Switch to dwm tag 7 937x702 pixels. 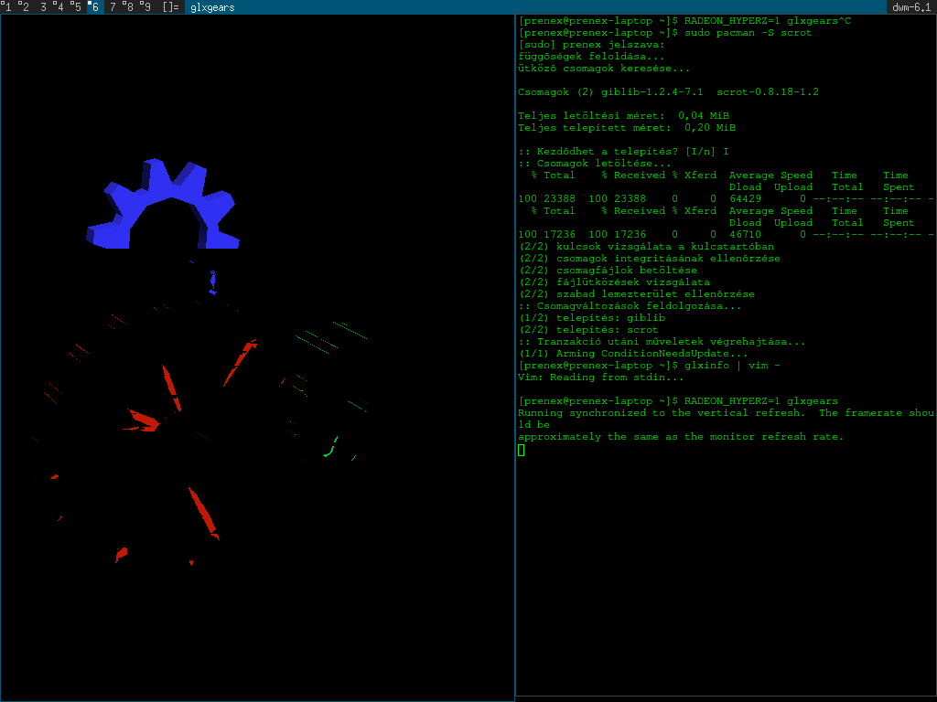[113, 7]
